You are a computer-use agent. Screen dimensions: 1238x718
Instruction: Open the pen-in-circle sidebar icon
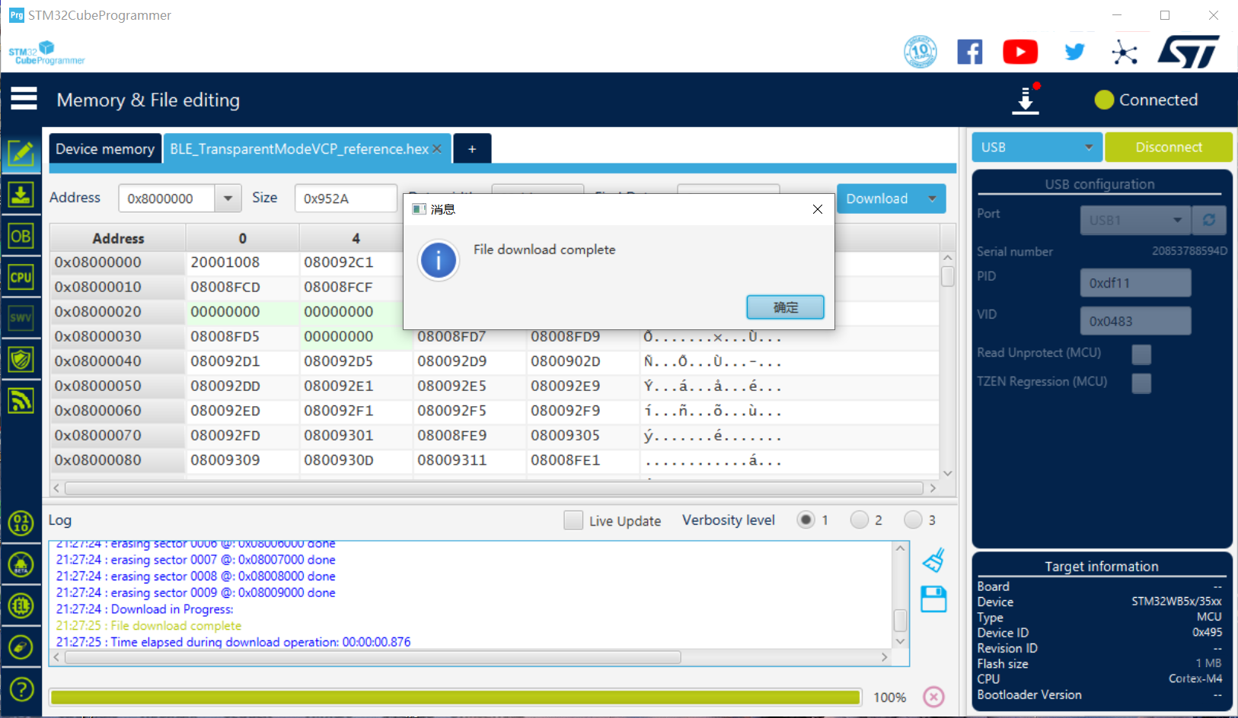tap(21, 647)
